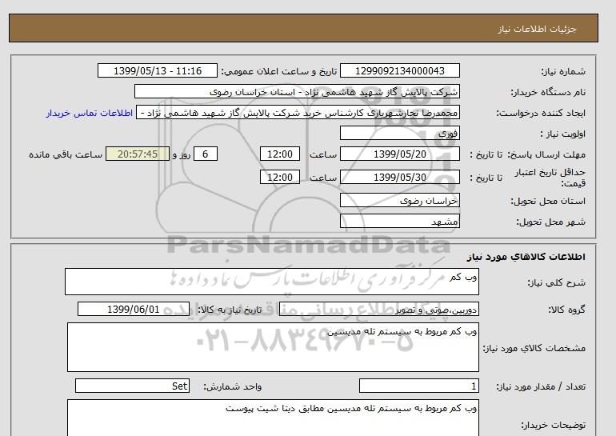Click the need date field 1399/06/01
Viewport: 616px width, 436px height.
133,309
